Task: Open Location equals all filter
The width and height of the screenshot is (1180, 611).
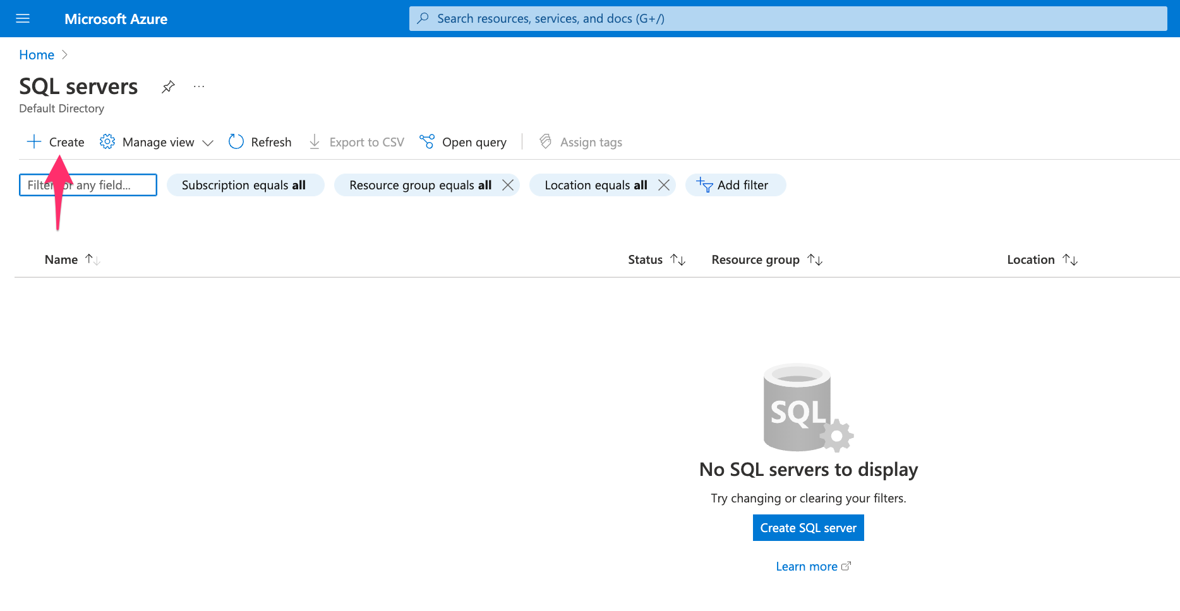Action: (x=596, y=185)
